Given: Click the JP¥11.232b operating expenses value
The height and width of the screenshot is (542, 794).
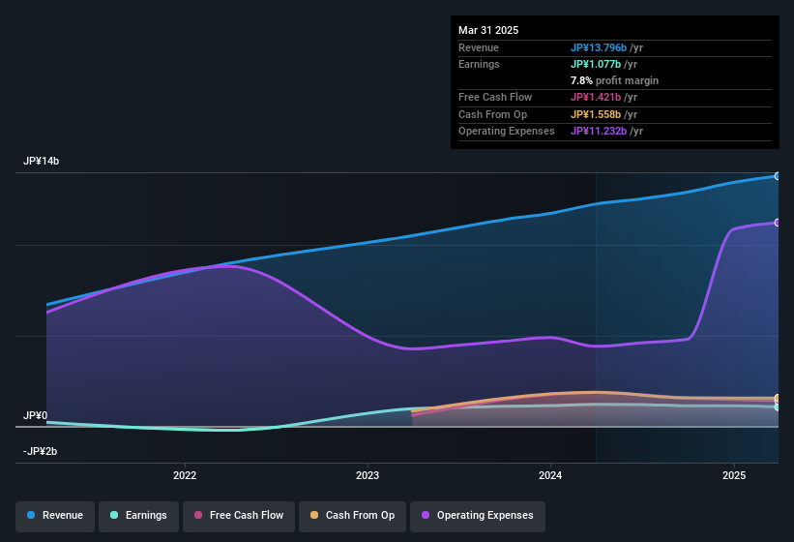Looking at the screenshot, I should click(x=599, y=132).
